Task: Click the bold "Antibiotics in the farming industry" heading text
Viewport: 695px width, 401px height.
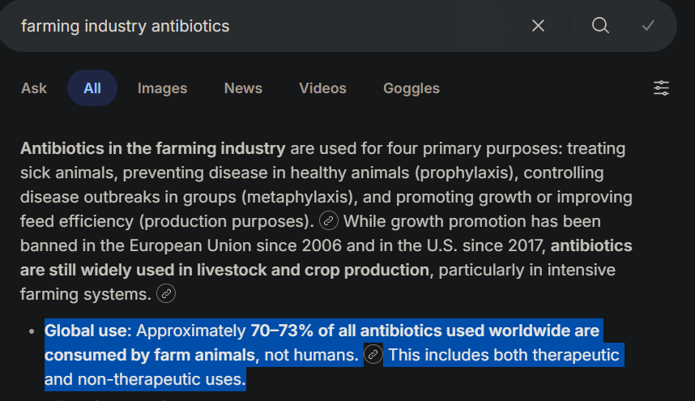Action: [152, 148]
